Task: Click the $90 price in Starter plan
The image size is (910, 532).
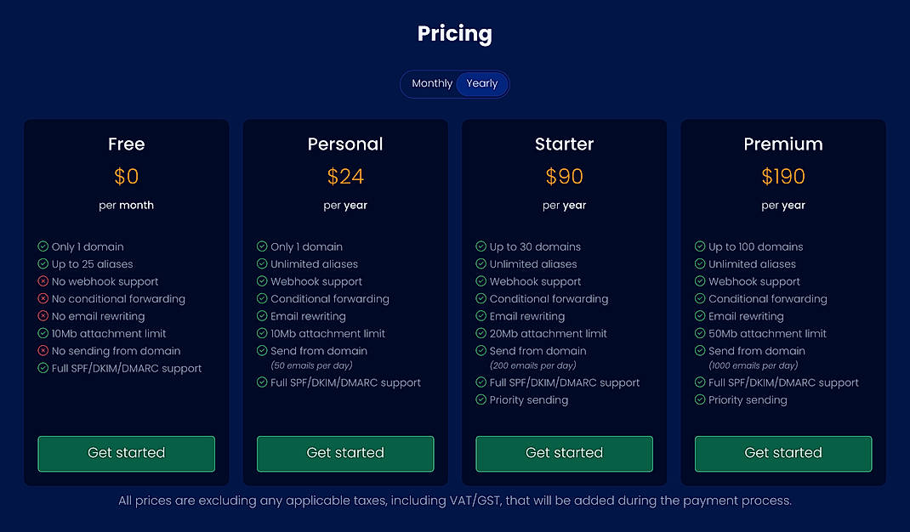Action: 564,176
